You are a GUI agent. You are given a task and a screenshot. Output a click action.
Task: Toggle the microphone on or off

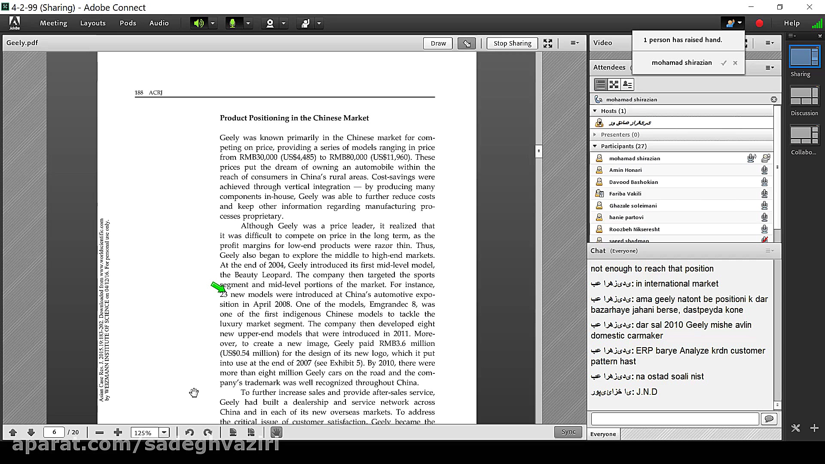(232, 23)
